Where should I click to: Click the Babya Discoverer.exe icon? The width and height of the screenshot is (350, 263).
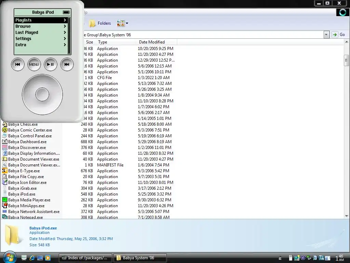pos(4,147)
